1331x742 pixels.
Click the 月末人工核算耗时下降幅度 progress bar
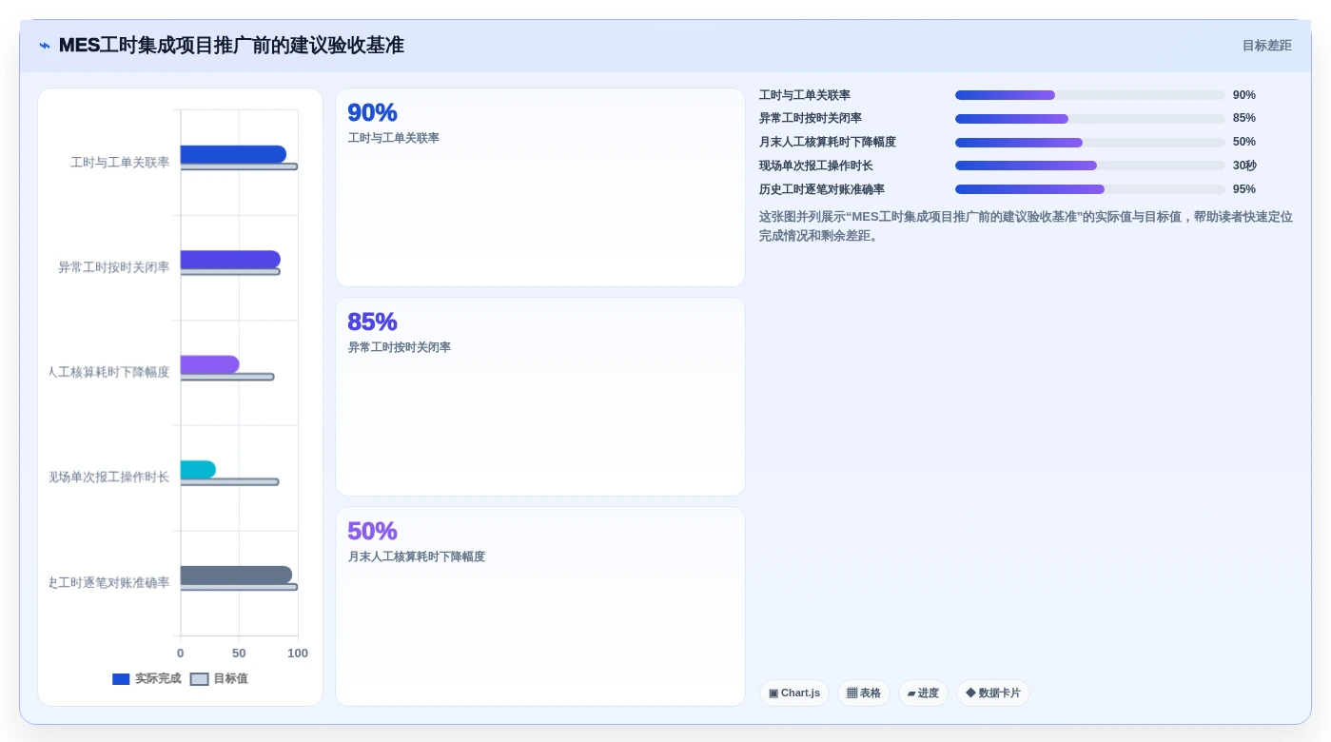[x=1090, y=143]
